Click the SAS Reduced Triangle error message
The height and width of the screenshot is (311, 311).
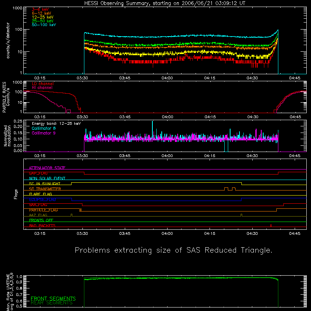tap(173, 250)
